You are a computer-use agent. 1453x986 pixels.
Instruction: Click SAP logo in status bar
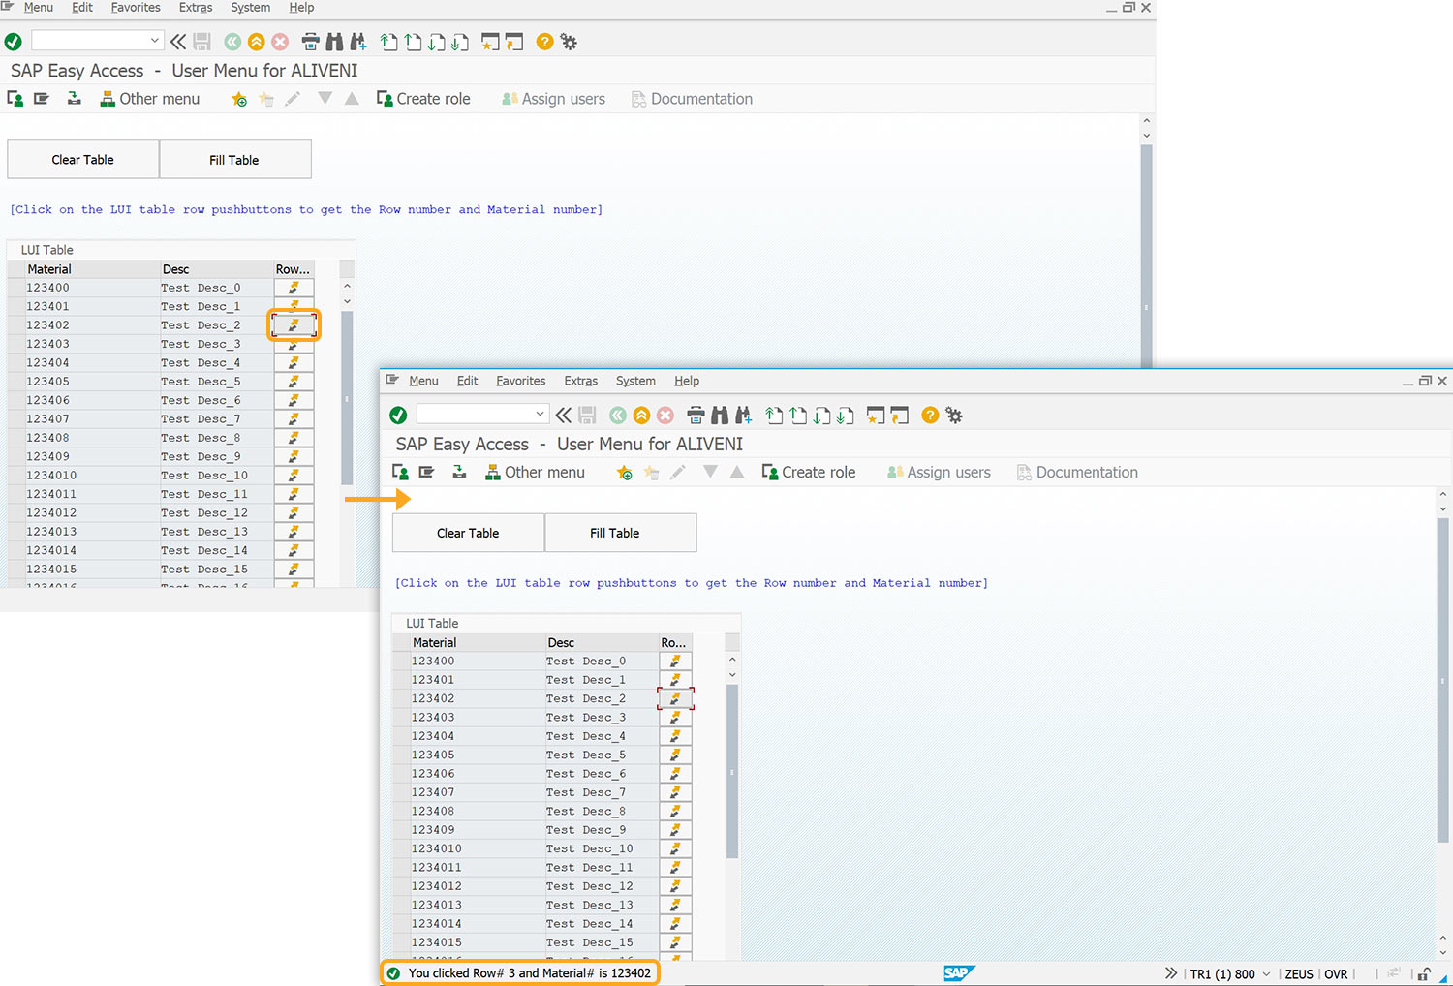(958, 973)
